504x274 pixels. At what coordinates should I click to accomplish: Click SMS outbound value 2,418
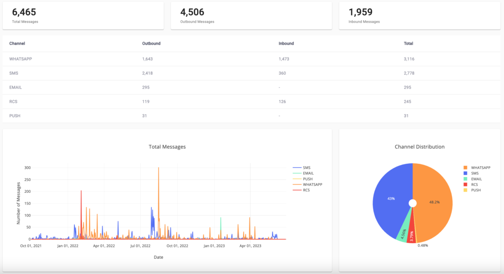(147, 73)
